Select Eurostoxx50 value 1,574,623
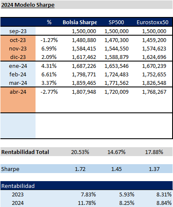This screenshot has width=173, height=207. (x=154, y=49)
